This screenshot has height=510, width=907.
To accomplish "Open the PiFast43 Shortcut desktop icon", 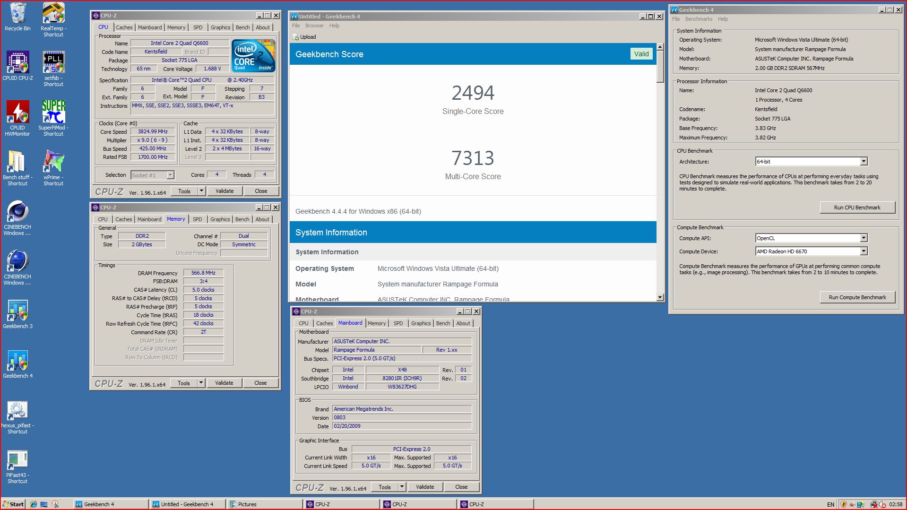I will click(17, 467).
